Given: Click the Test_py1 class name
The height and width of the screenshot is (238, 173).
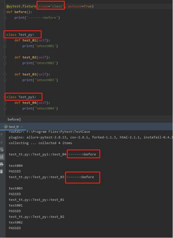Looking at the screenshot, I should coord(26,97).
